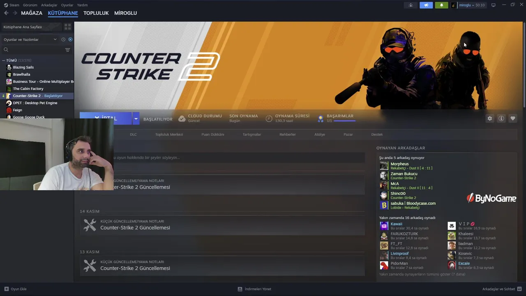Image resolution: width=526 pixels, height=296 pixels.
Task: Cancel the launch with İPTAL button
Action: [x=106, y=118]
